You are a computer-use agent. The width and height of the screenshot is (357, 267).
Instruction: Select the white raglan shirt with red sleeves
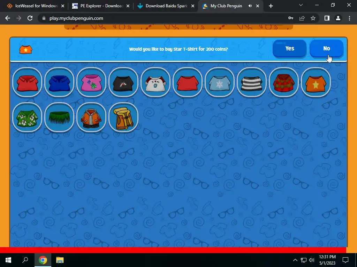click(x=155, y=82)
